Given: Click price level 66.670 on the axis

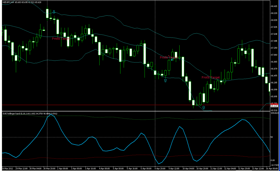Looking at the screenshot, I should tap(274, 69).
